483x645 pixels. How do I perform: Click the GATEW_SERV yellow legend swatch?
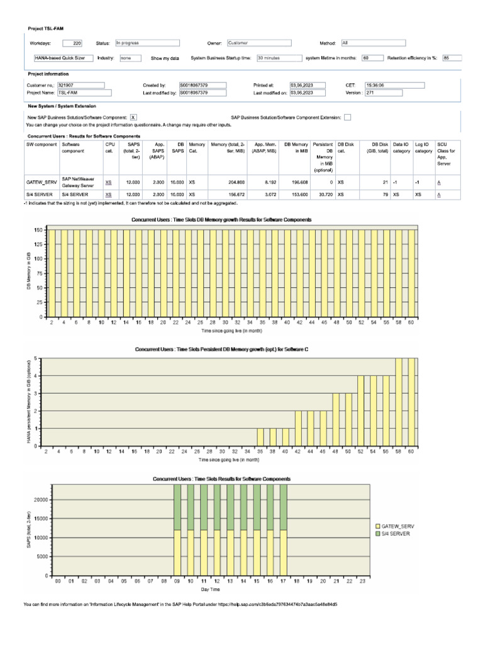click(x=378, y=526)
